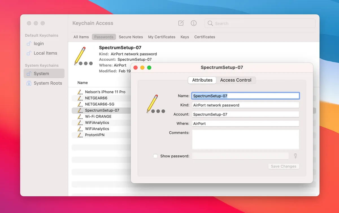Select the Keys category
339x213 pixels.
184,37
